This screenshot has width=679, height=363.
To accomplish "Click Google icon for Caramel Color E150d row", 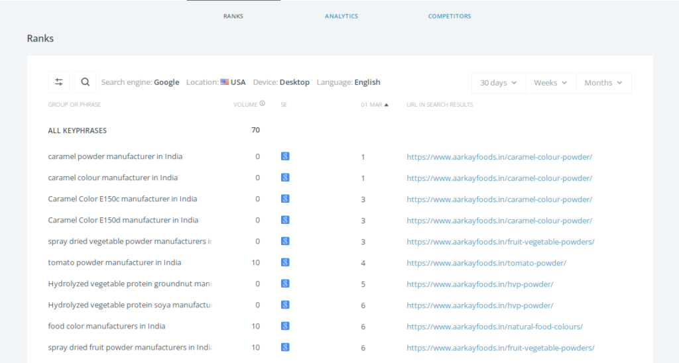I will tap(285, 220).
